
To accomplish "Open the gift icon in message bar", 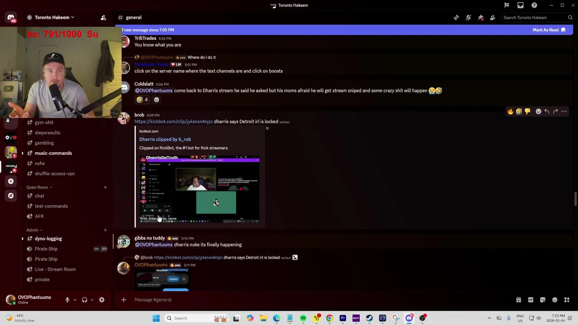I will click(518, 300).
